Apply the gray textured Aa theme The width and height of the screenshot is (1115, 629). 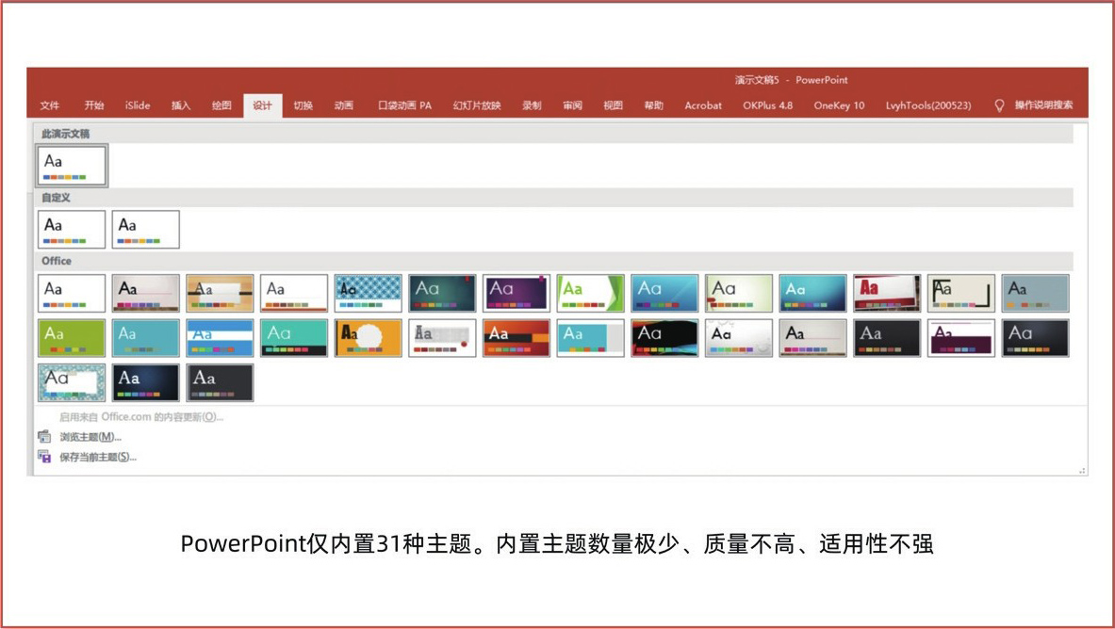442,338
